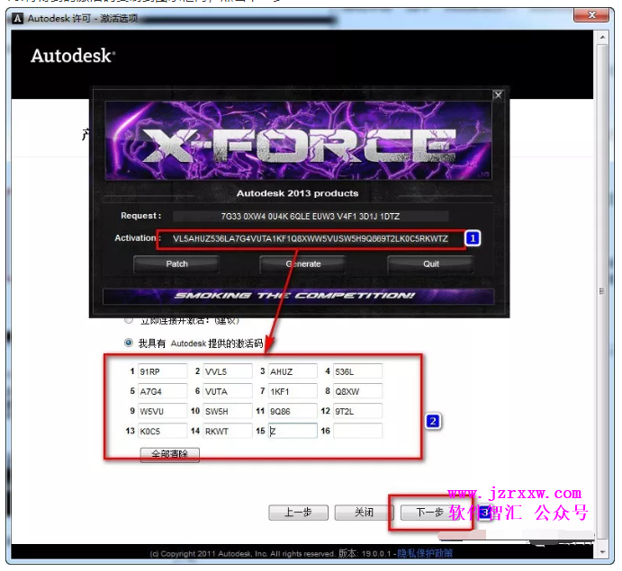
Task: Click activation field 15 containing Z
Action: [x=293, y=431]
